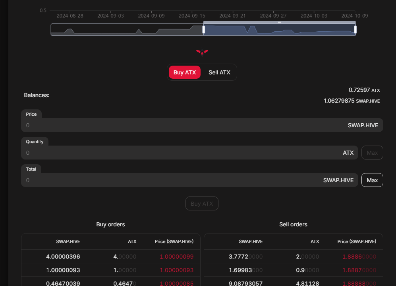Click Max button beside Quantity field
The width and height of the screenshot is (396, 286).
pyautogui.click(x=372, y=153)
